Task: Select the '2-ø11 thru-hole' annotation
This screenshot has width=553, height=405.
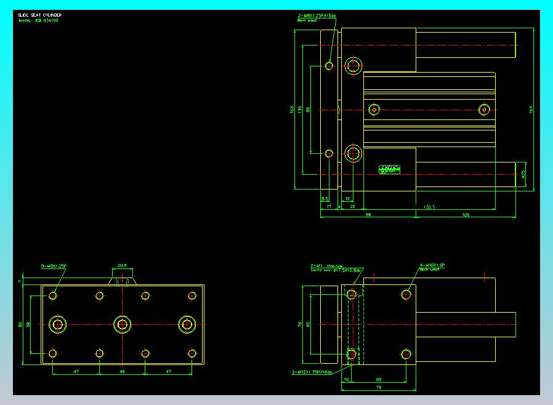Action: 326,266
